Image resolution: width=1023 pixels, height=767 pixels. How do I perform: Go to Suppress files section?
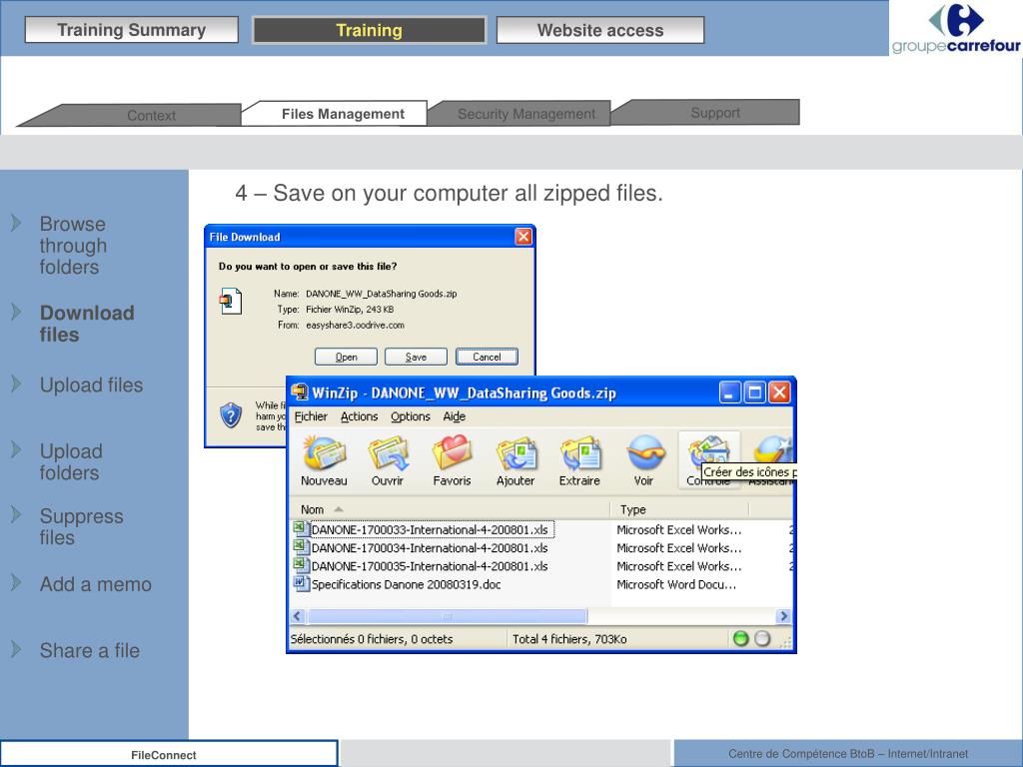click(x=82, y=526)
